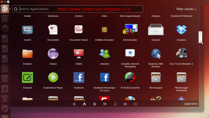Launch Eclipse IDE icon

(53, 54)
